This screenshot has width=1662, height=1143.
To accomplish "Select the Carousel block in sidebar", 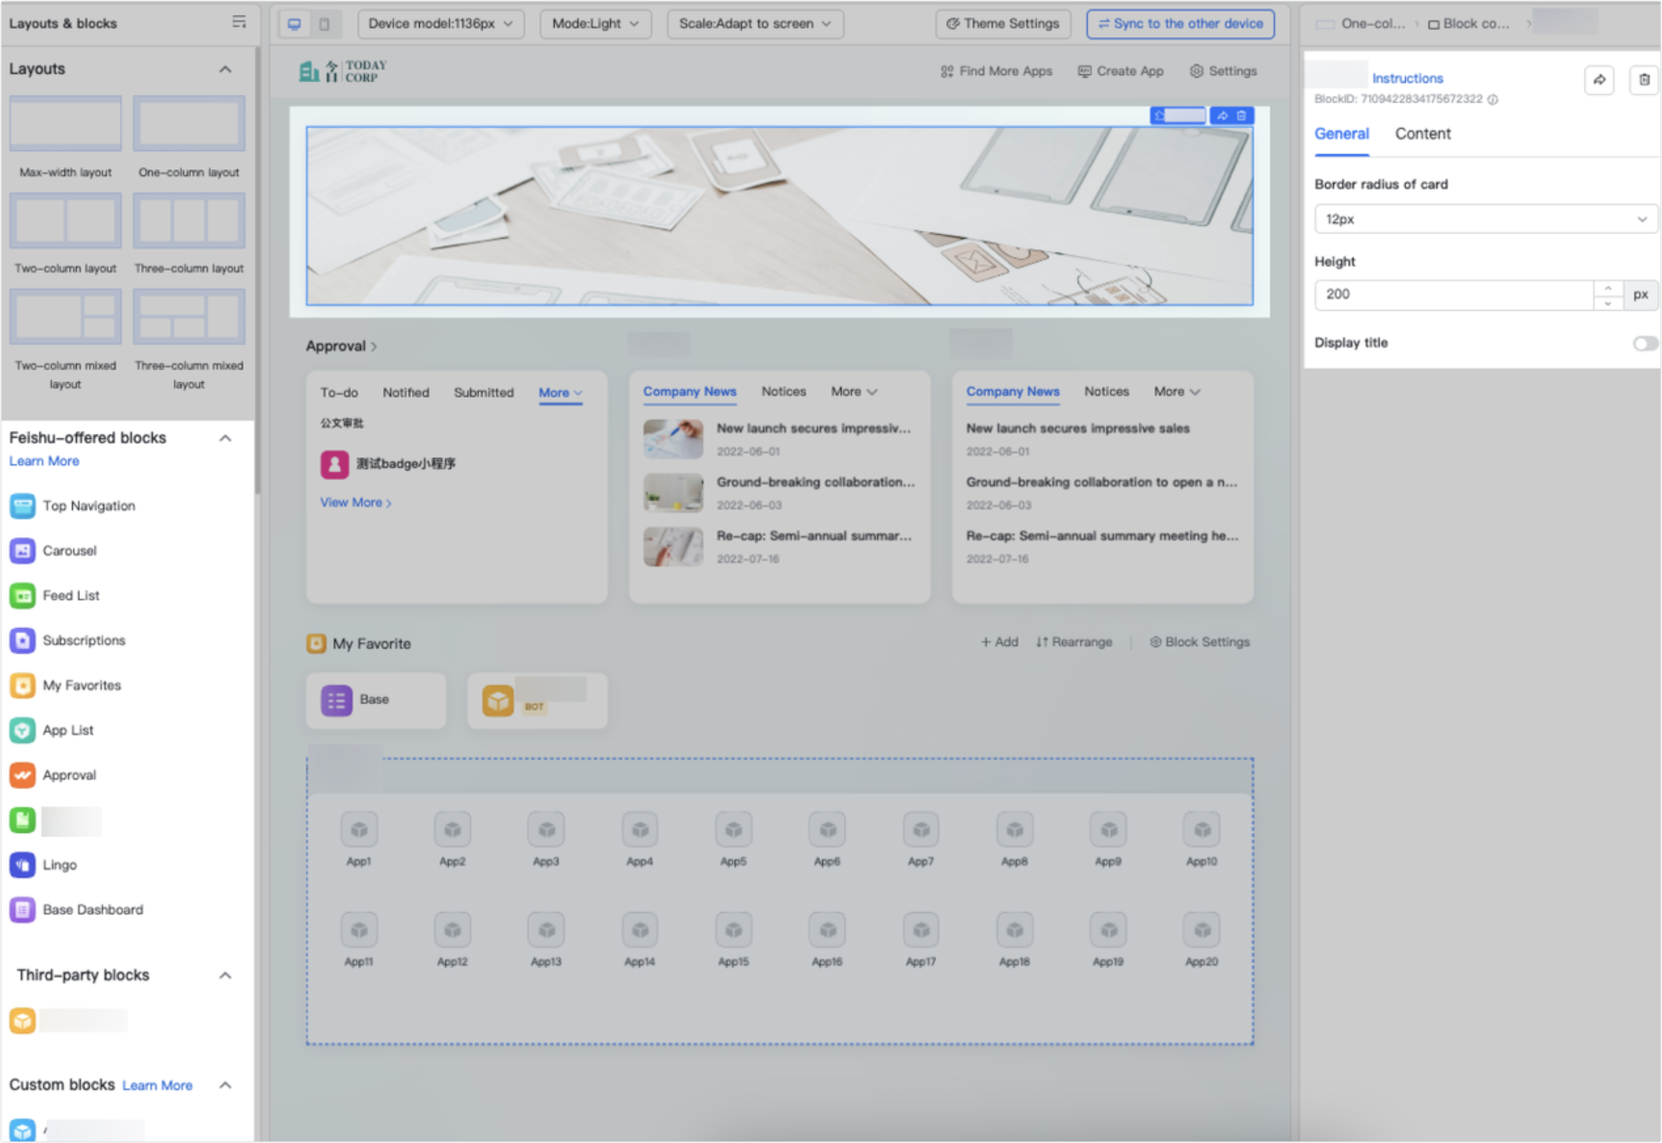I will 69,550.
